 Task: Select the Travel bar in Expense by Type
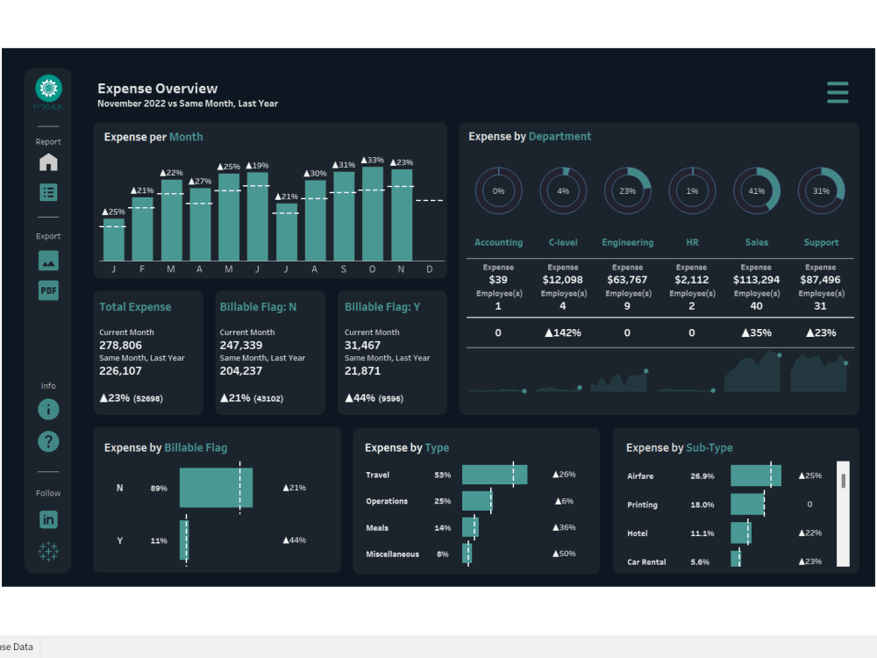(494, 475)
